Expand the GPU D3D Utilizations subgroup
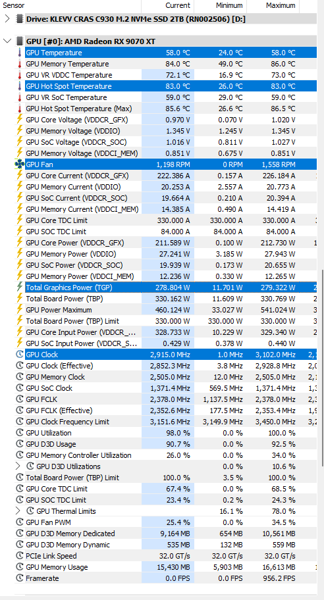Screen dimensions: 324x600 (18, 466)
